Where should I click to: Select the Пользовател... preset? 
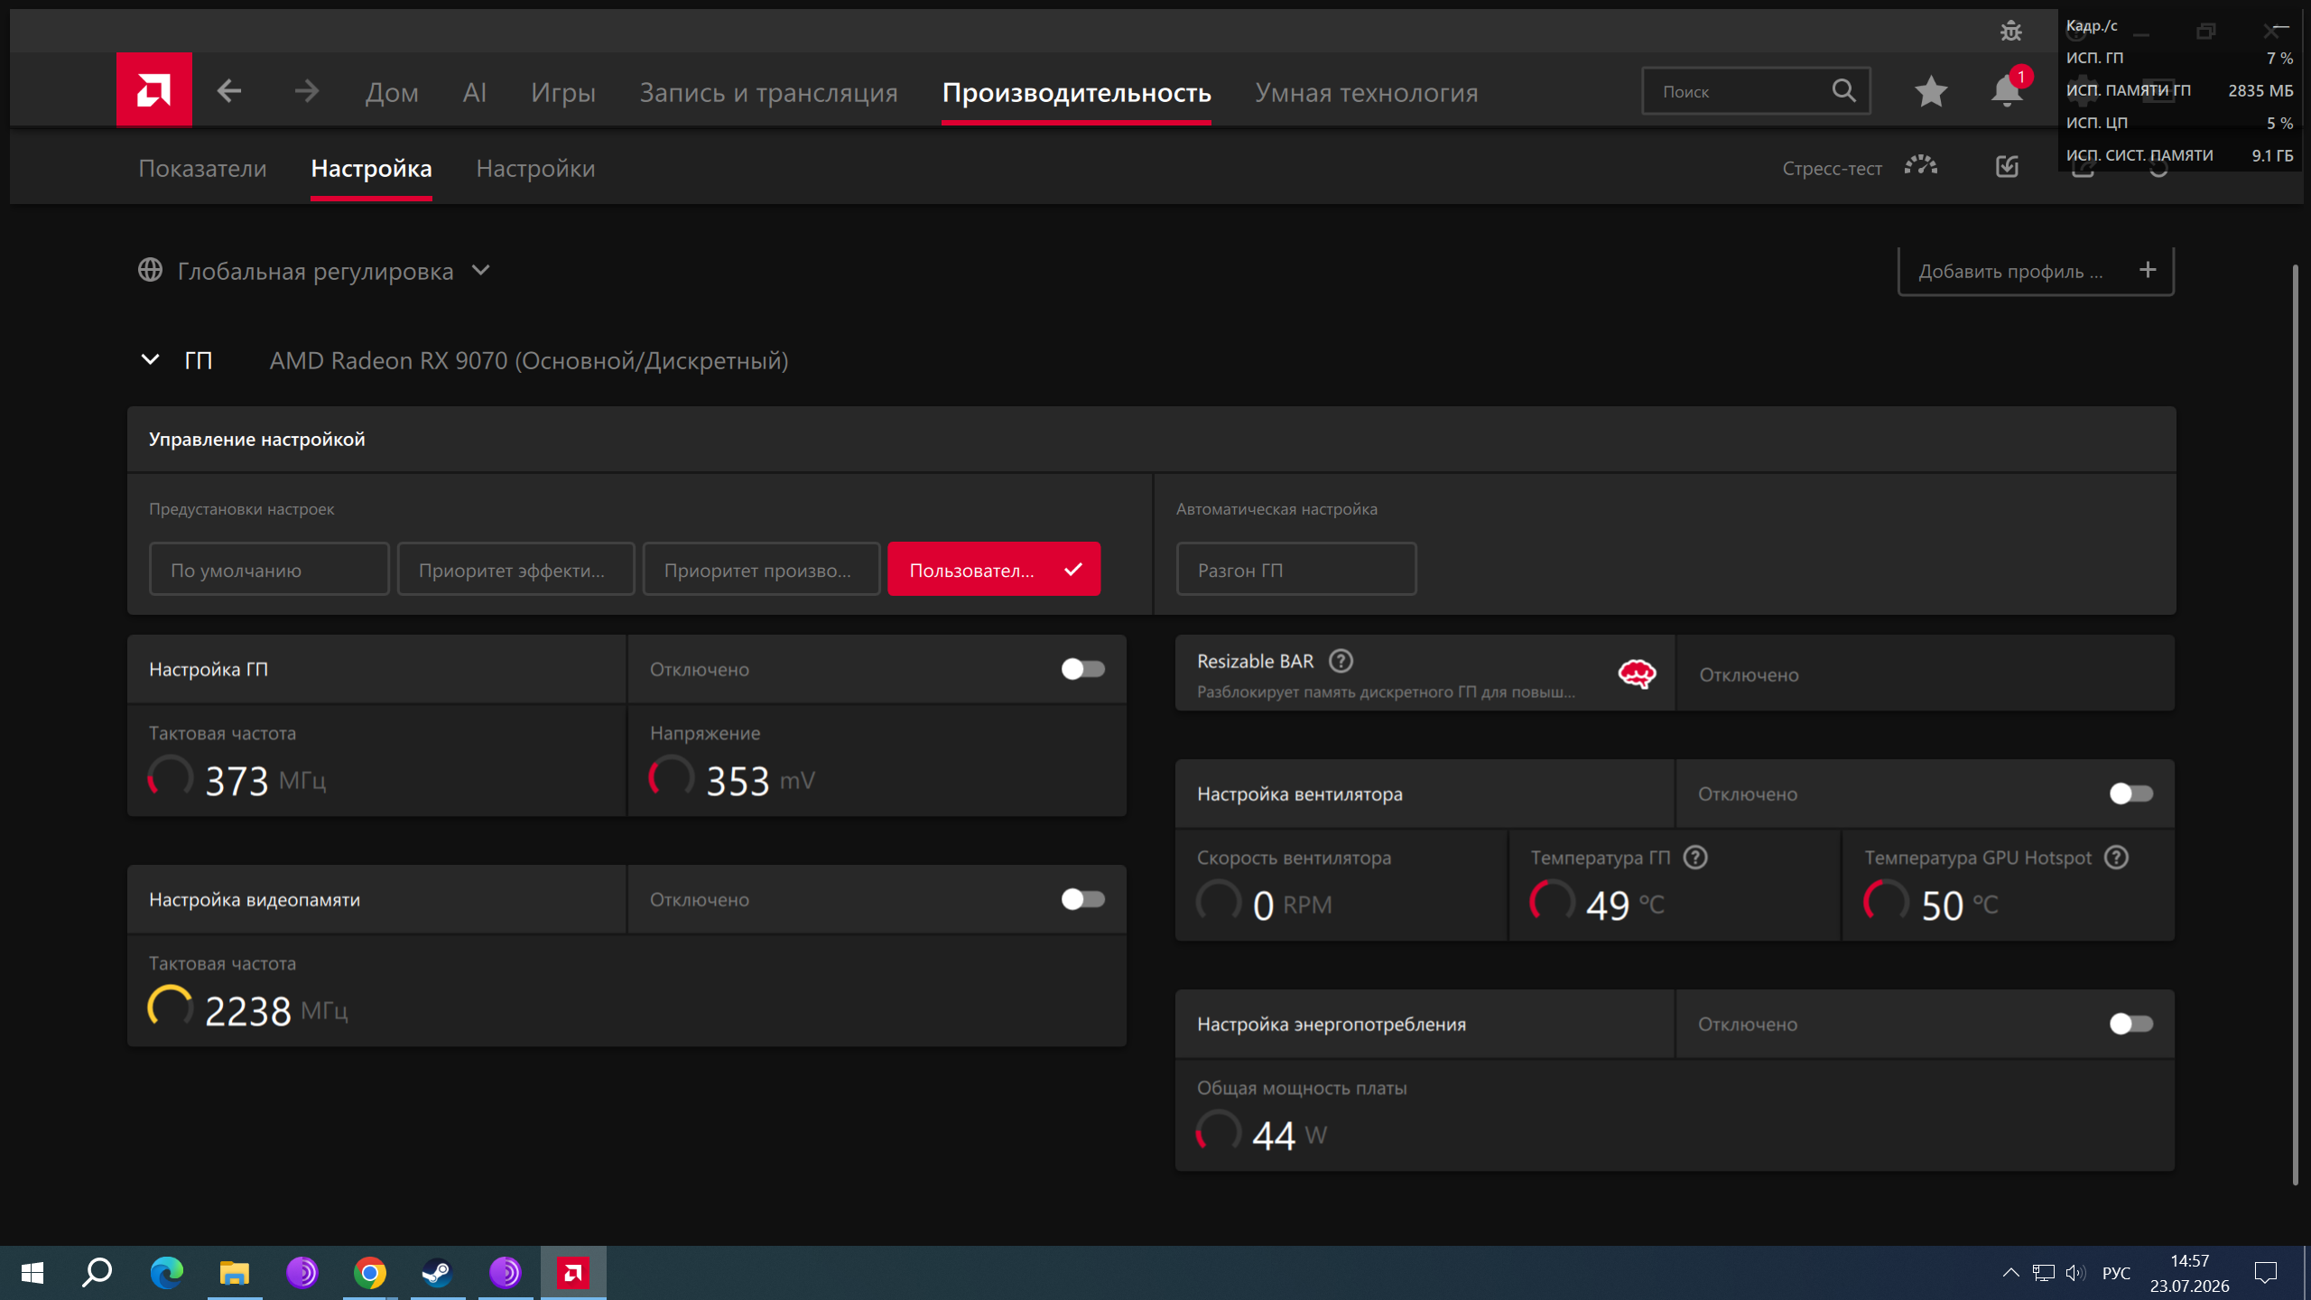tap(994, 569)
